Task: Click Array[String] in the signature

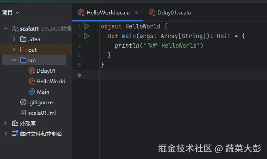Action: coord(183,36)
